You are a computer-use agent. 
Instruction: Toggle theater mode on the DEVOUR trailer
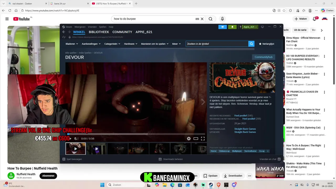(x=196, y=139)
